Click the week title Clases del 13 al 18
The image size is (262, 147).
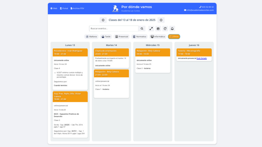click(x=132, y=20)
